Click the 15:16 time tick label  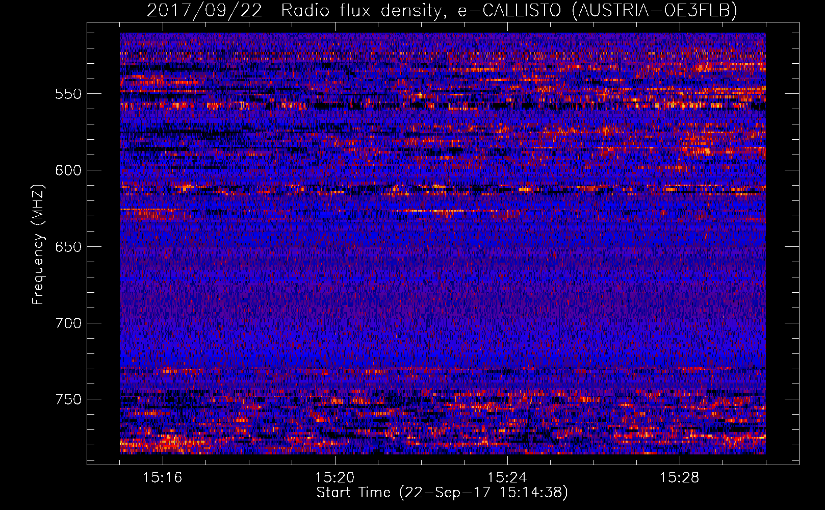(163, 478)
